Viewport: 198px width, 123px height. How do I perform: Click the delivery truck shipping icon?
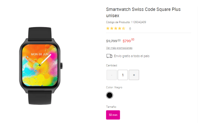pyautogui.click(x=109, y=56)
